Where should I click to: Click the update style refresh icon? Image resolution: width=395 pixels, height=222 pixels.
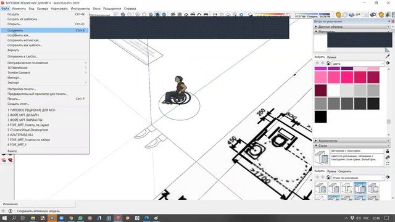(x=388, y=163)
